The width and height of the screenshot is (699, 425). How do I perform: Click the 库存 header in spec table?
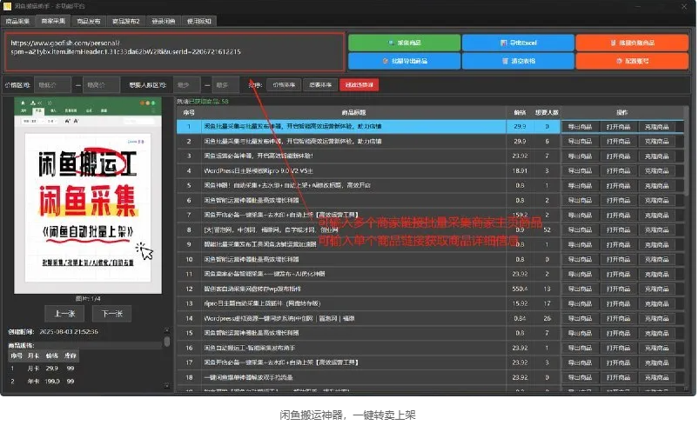(x=71, y=355)
